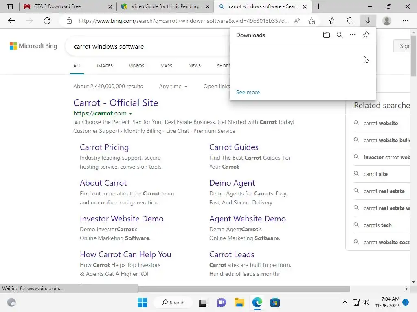Select the VIDEOS search category
Viewport: 417px width, 312px height.
coord(136,66)
